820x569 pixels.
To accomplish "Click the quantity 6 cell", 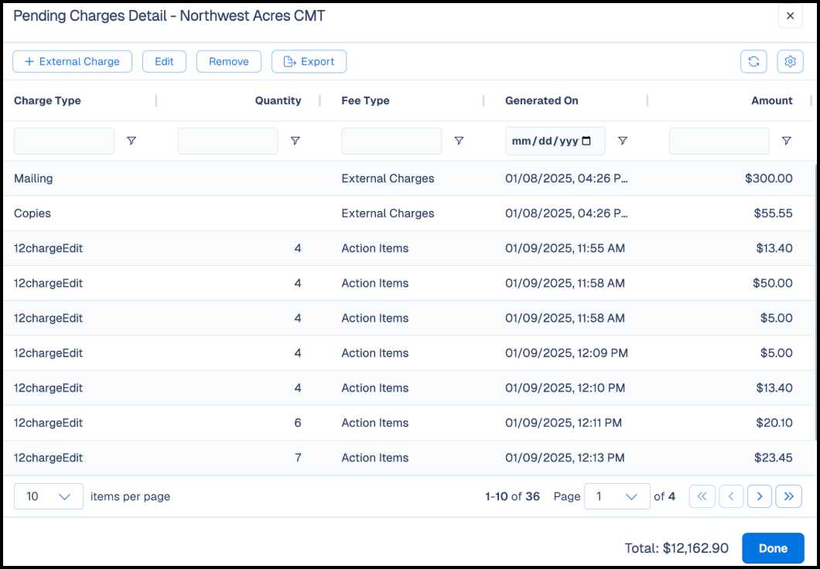I will pyautogui.click(x=298, y=423).
